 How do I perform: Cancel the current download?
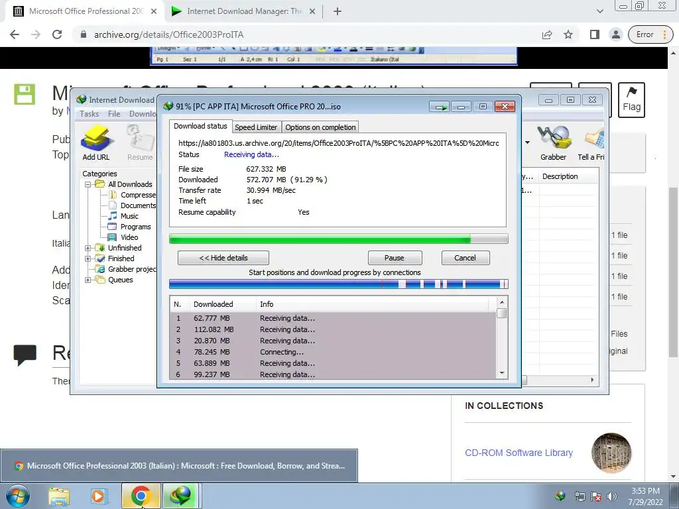pyautogui.click(x=465, y=258)
